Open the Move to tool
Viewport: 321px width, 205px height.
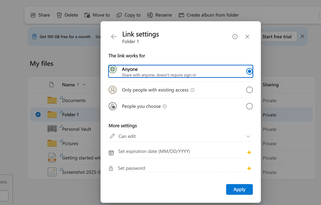[88, 15]
